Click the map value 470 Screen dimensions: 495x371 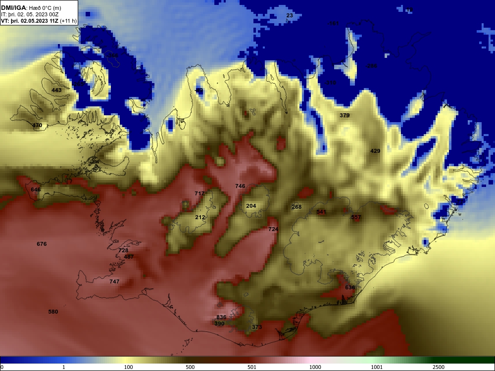point(37,125)
